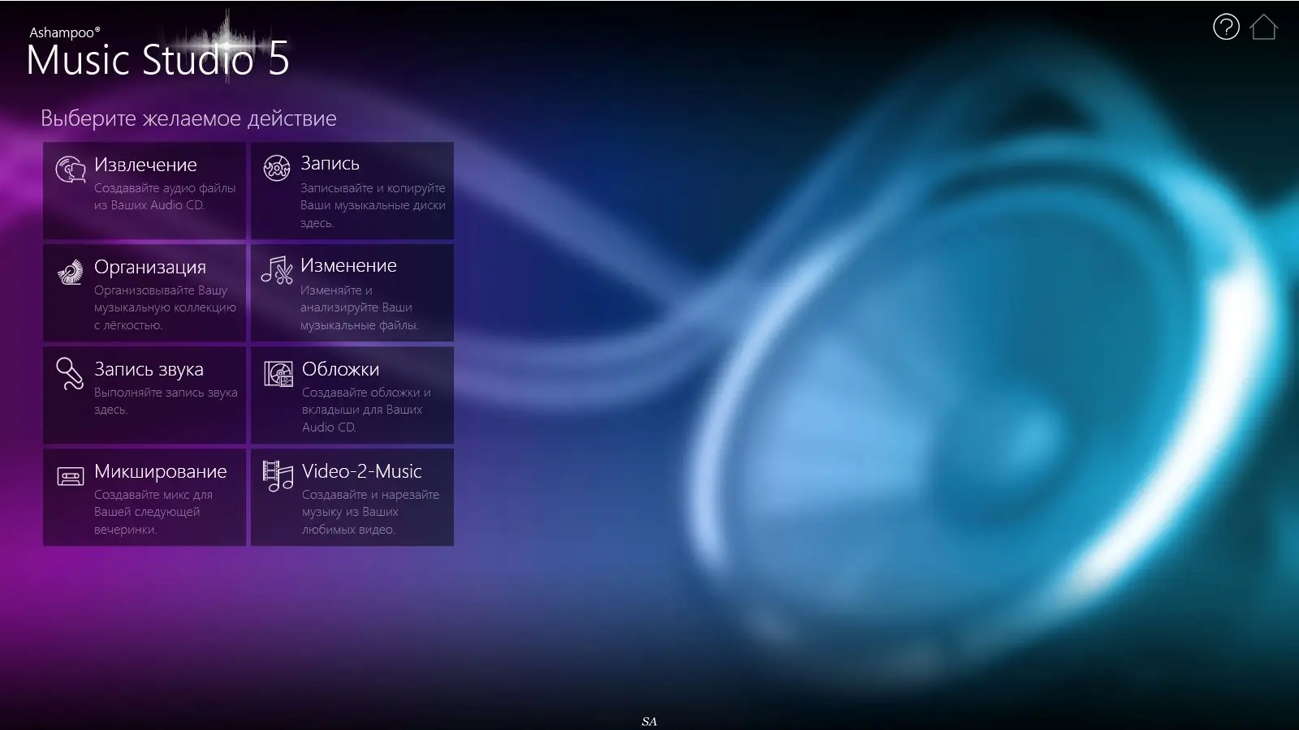The width and height of the screenshot is (1299, 730).
Task: Click the Микширование cassette tape icon
Action: pos(71,476)
